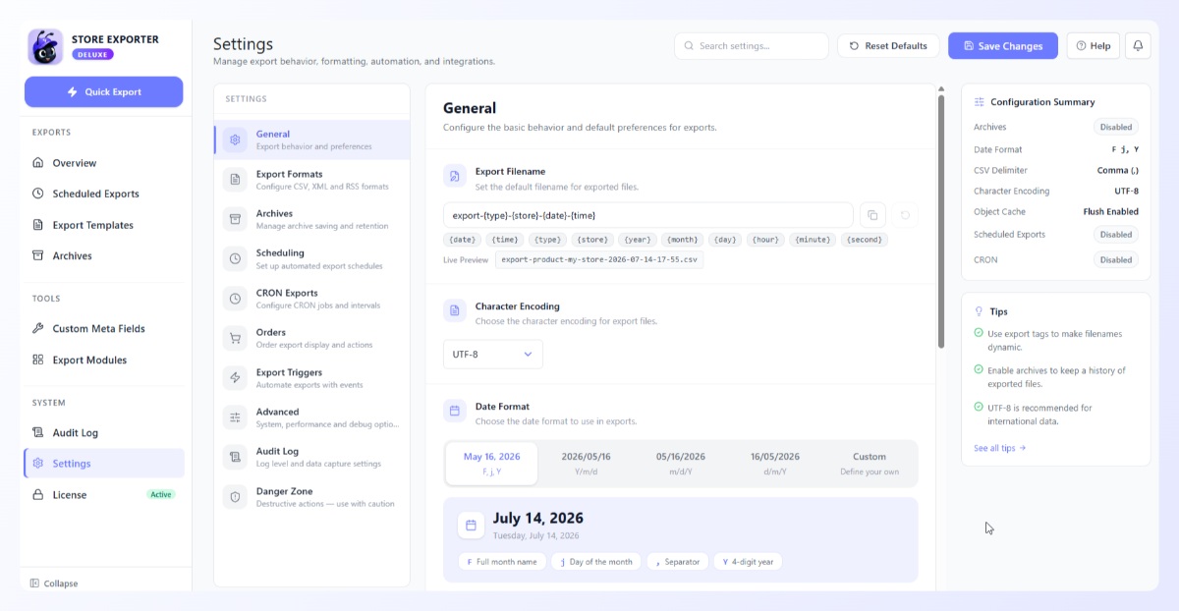
Task: Click the Tips lightbulb icon
Action: [x=979, y=311]
